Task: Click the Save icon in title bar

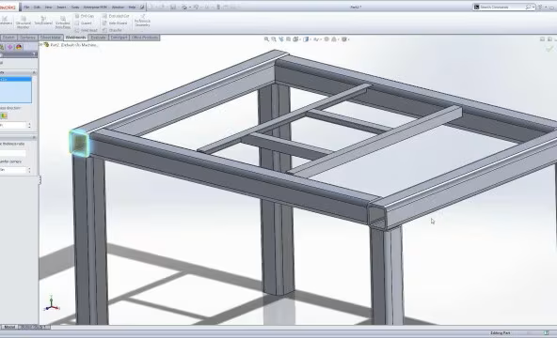Action: [172, 8]
